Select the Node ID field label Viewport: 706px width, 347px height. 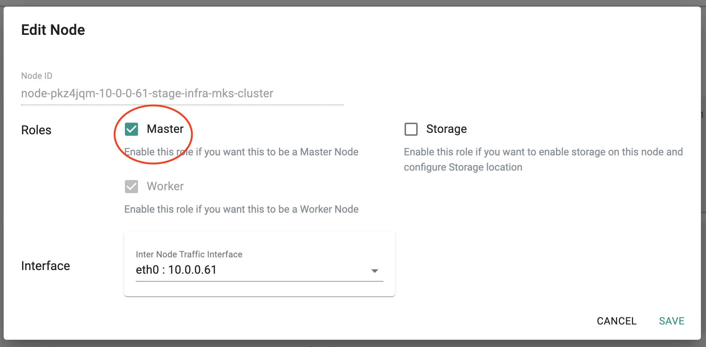coord(37,76)
